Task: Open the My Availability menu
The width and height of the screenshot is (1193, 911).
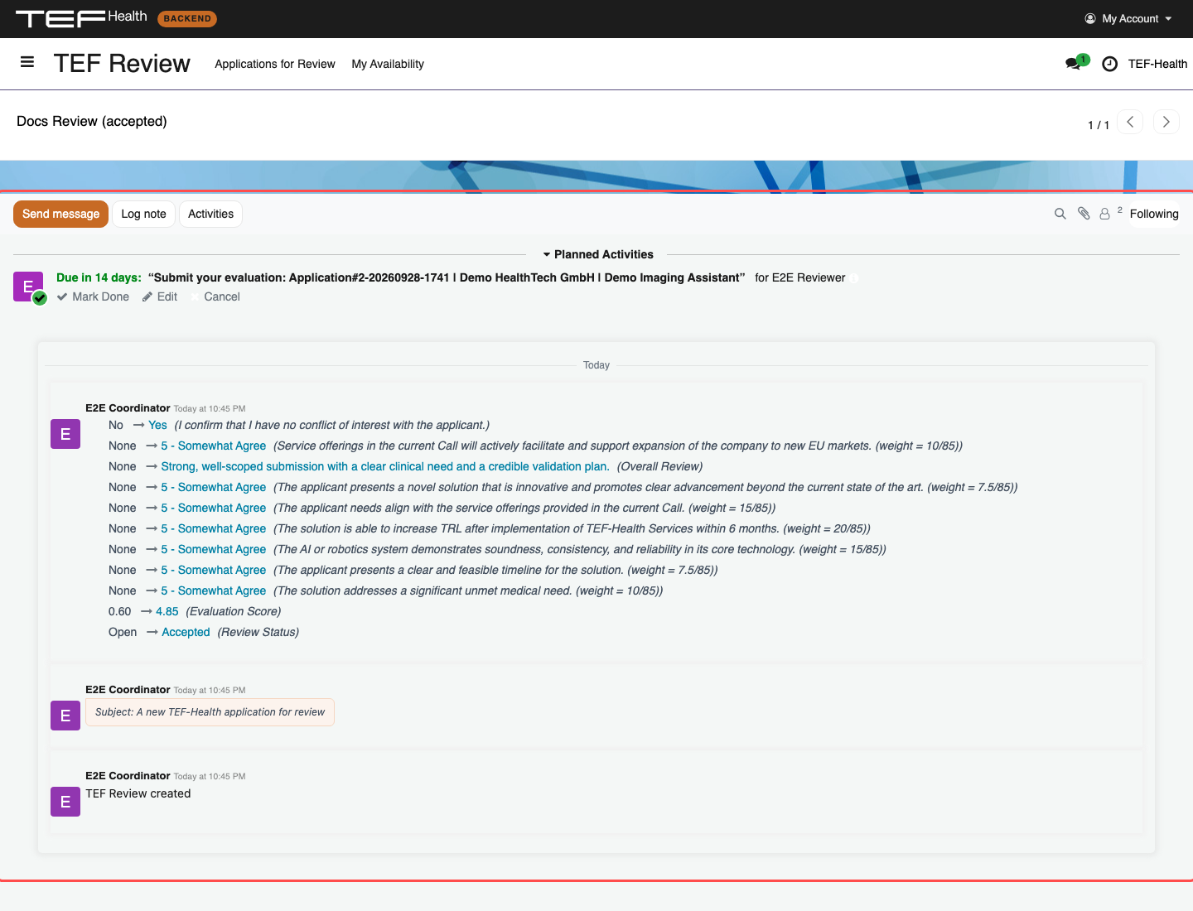Action: 388,64
